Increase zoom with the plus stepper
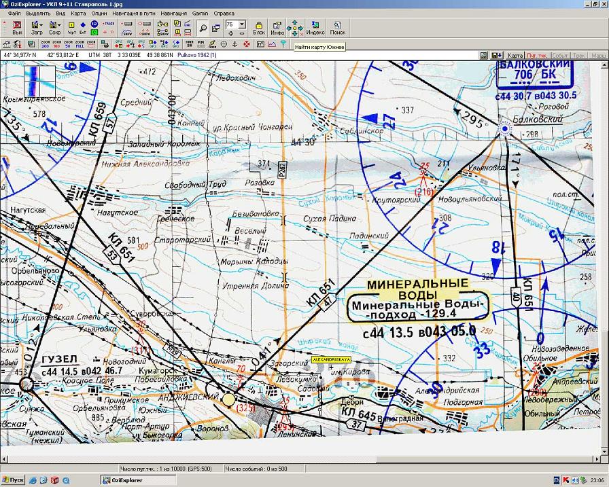Screen dimensions: 609x487 click(231, 33)
